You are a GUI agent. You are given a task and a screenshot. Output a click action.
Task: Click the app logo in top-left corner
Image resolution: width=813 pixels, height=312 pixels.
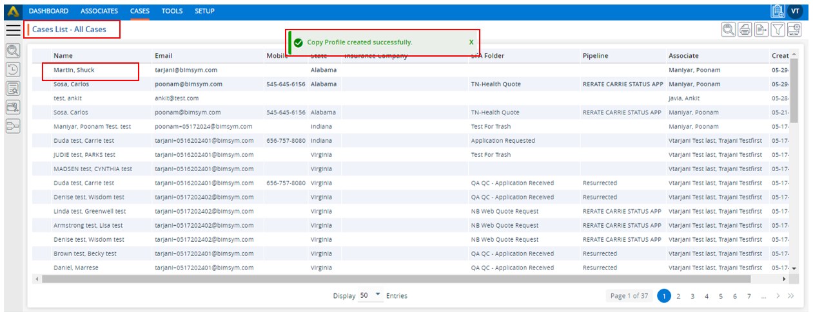(x=12, y=11)
